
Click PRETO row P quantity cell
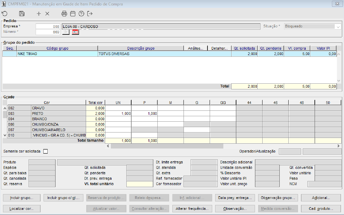click(x=144, y=113)
